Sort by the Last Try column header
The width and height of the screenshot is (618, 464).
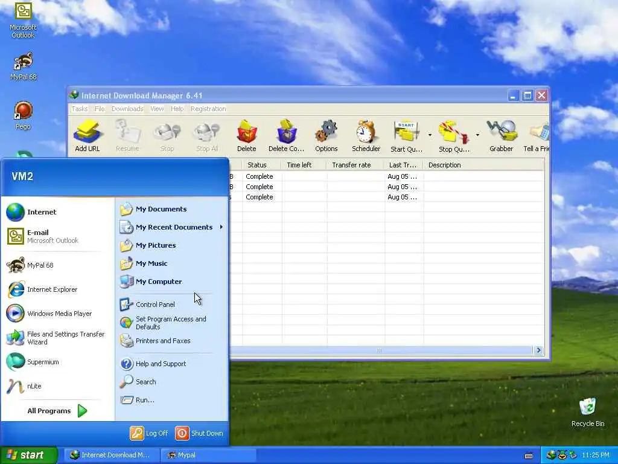click(403, 165)
